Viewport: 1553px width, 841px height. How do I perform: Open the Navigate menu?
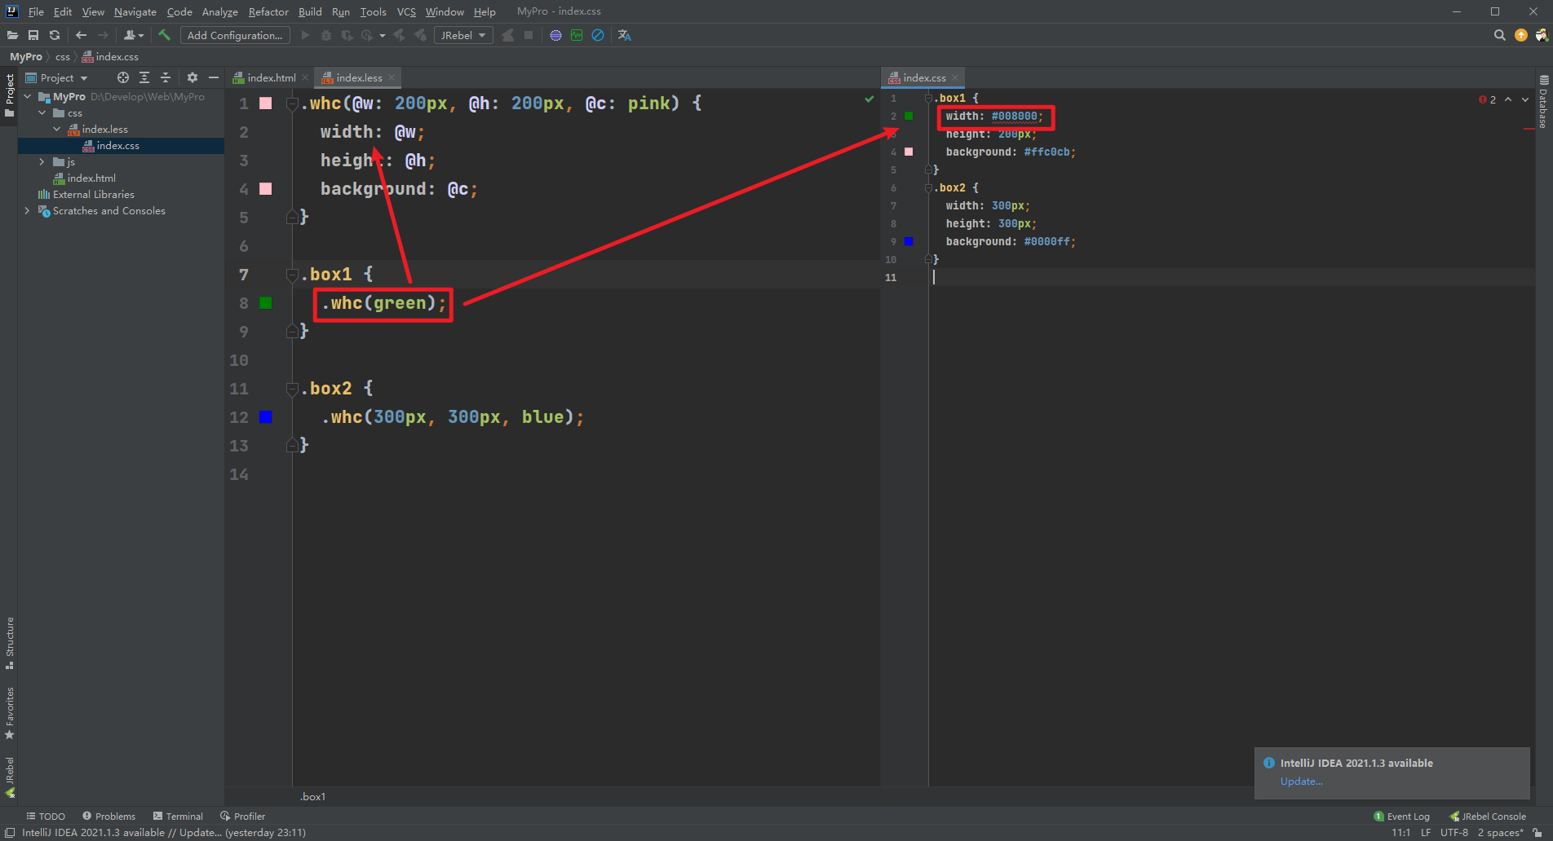point(135,11)
